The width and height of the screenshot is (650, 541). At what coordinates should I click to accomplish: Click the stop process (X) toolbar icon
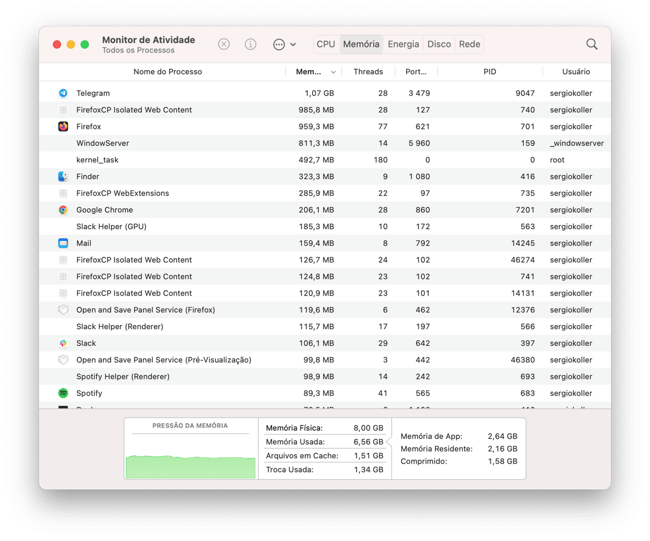(x=224, y=44)
